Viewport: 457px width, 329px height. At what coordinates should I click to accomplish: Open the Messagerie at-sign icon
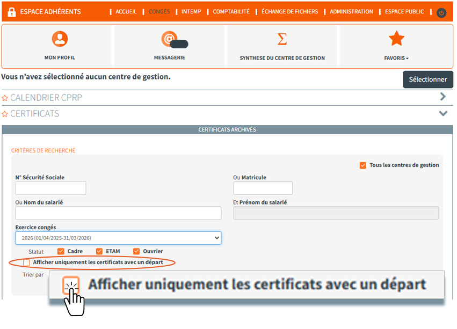(x=170, y=39)
